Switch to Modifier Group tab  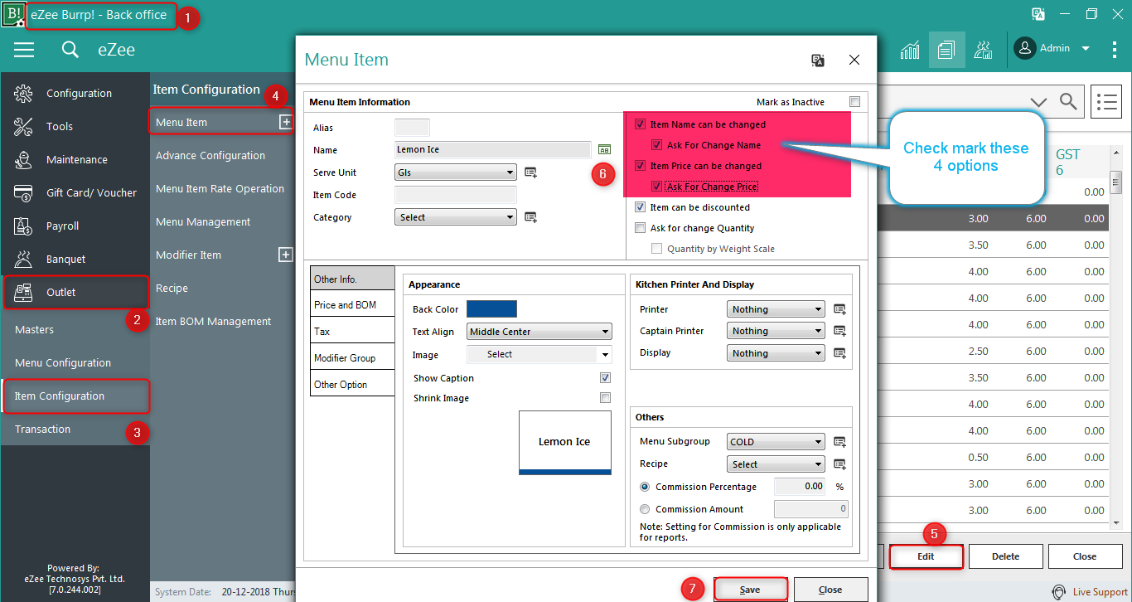[352, 358]
